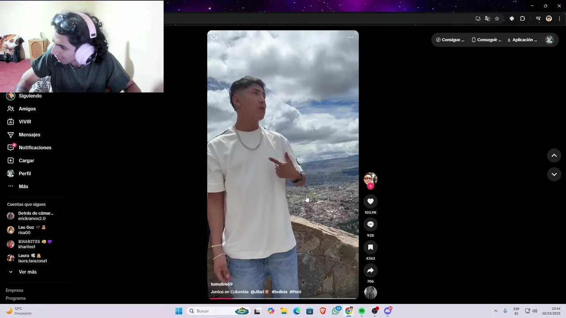Open the Chrome profile avatar
This screenshot has height=318, width=566.
[549, 19]
